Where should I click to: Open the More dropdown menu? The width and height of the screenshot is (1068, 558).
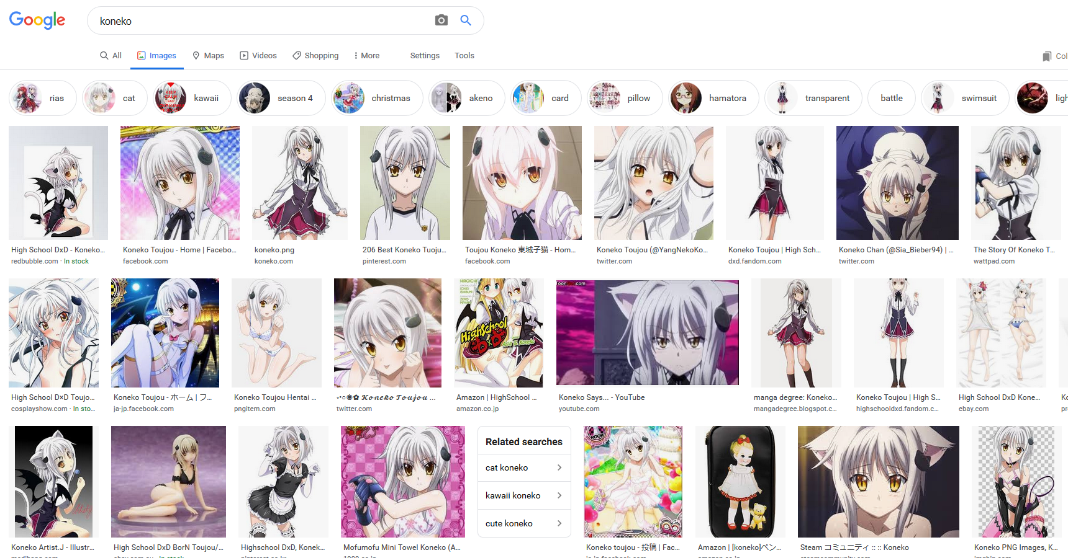point(366,56)
